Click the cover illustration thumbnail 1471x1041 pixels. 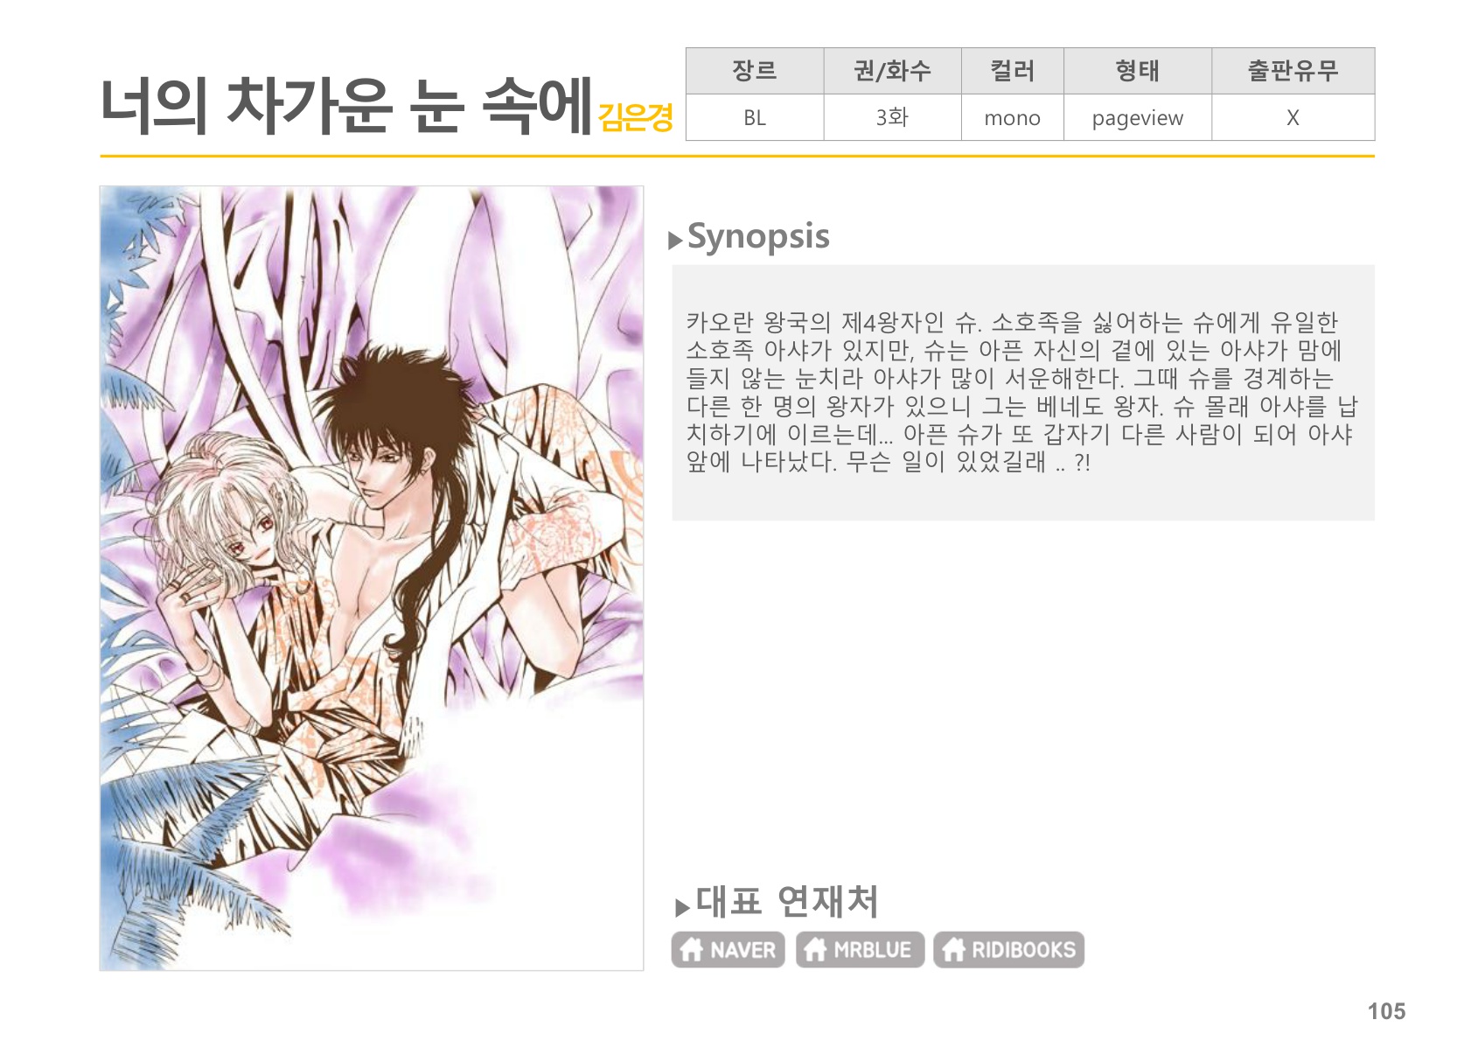pyautogui.click(x=372, y=577)
